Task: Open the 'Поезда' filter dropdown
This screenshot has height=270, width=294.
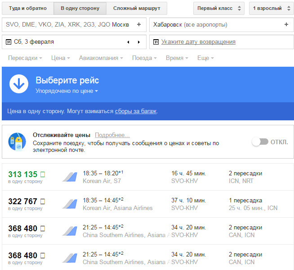Action: pyautogui.click(x=144, y=58)
